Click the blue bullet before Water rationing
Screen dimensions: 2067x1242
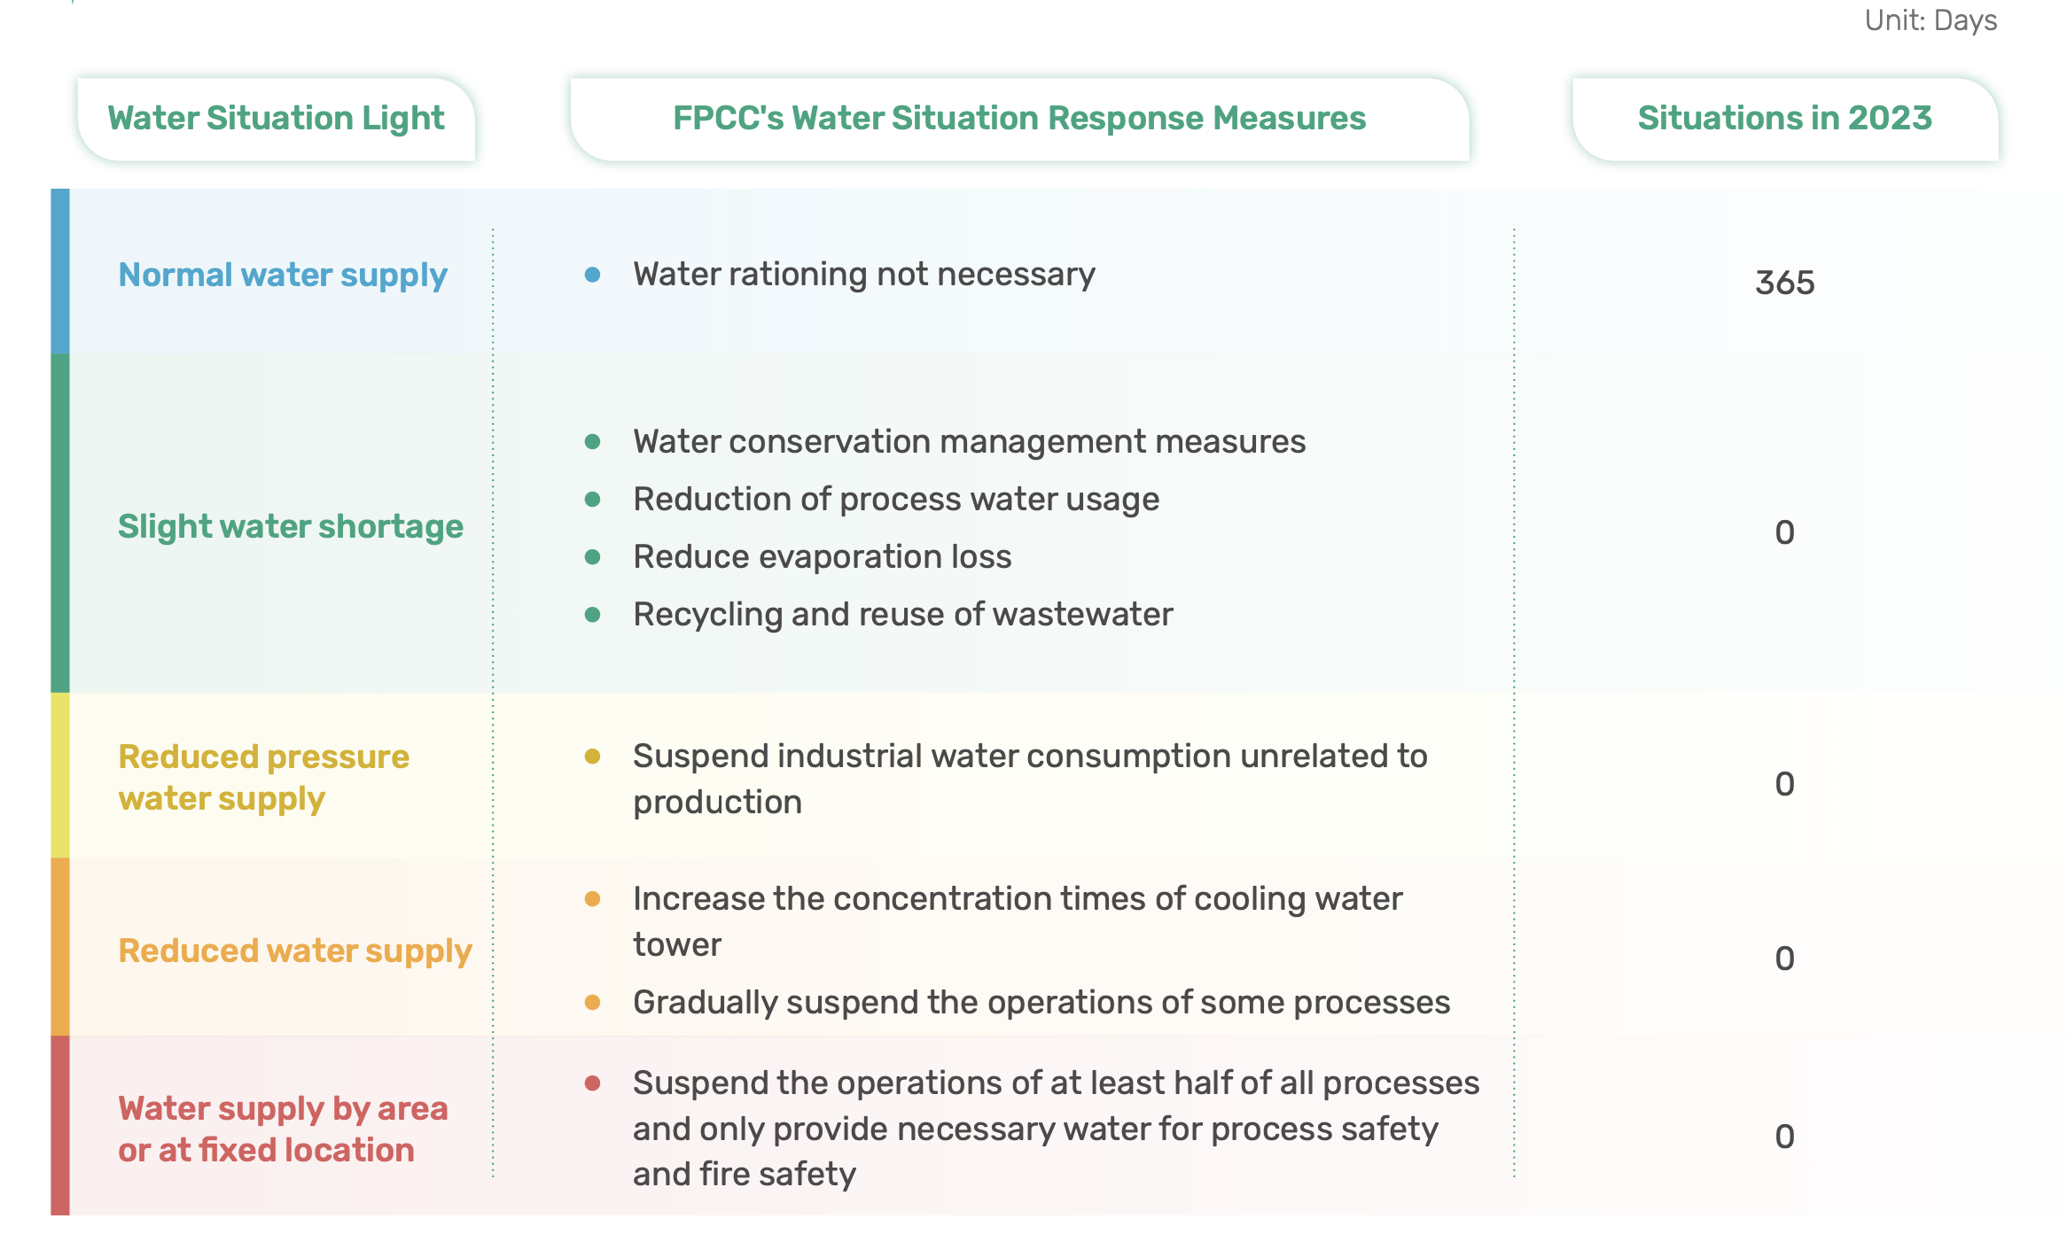coord(593,275)
